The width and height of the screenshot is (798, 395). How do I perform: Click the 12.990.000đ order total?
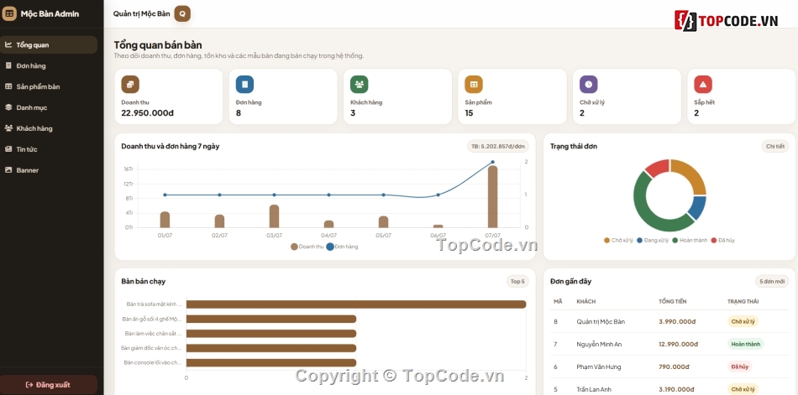coord(679,344)
